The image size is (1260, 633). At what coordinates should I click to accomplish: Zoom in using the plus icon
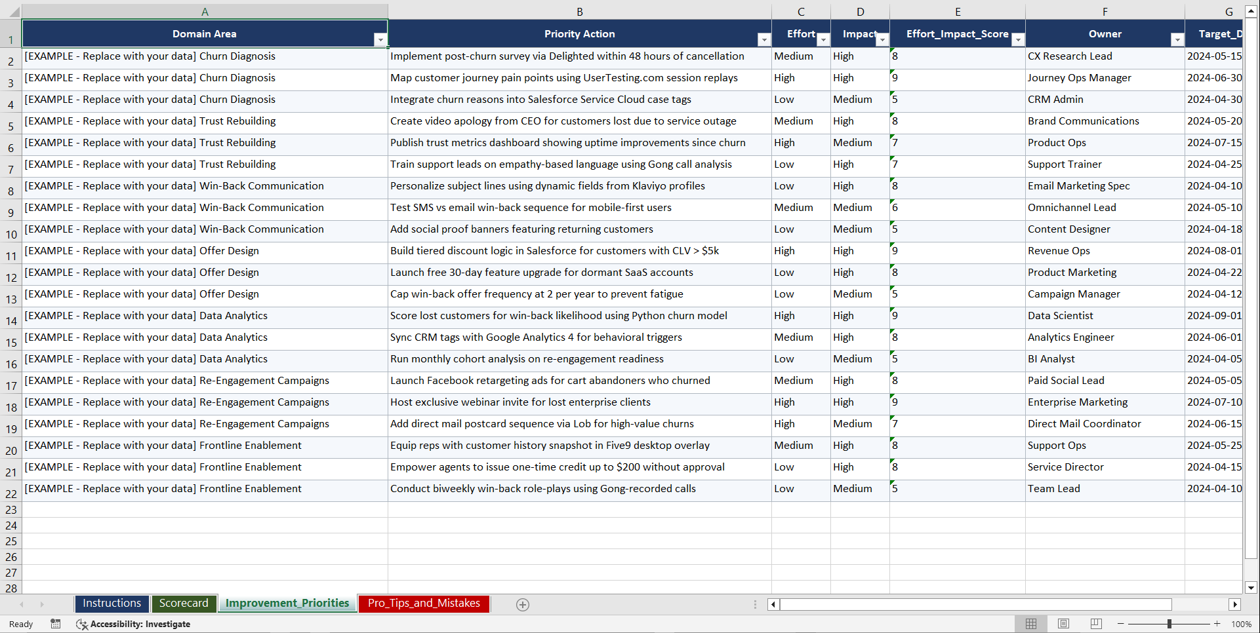pyautogui.click(x=1217, y=624)
